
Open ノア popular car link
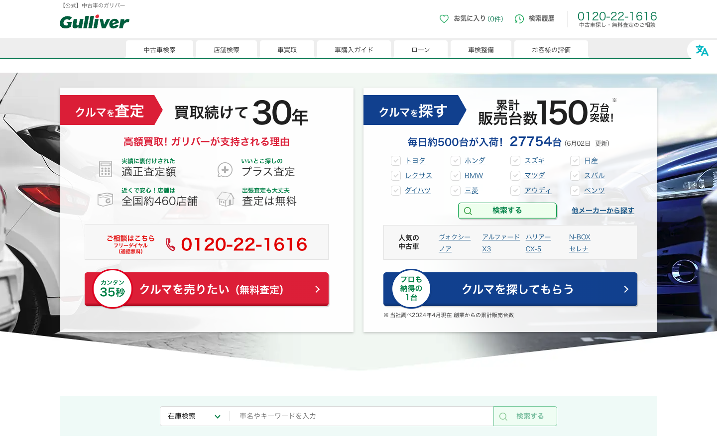(445, 249)
